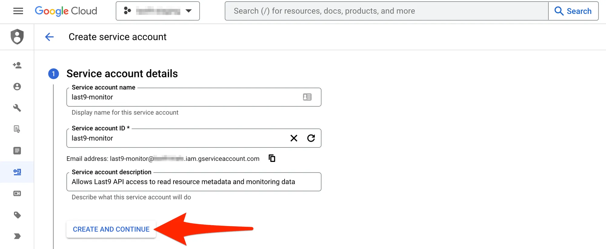
Task: Clear the Service account ID field
Action: [x=294, y=138]
